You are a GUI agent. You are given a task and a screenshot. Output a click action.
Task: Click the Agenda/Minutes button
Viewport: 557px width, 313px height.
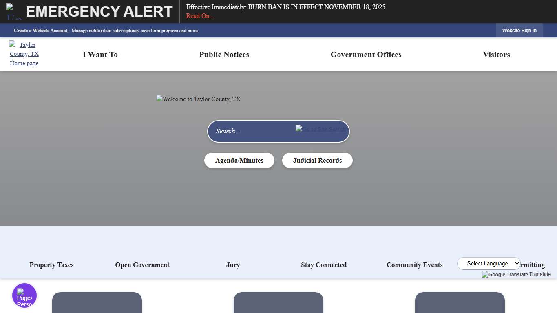point(239,160)
